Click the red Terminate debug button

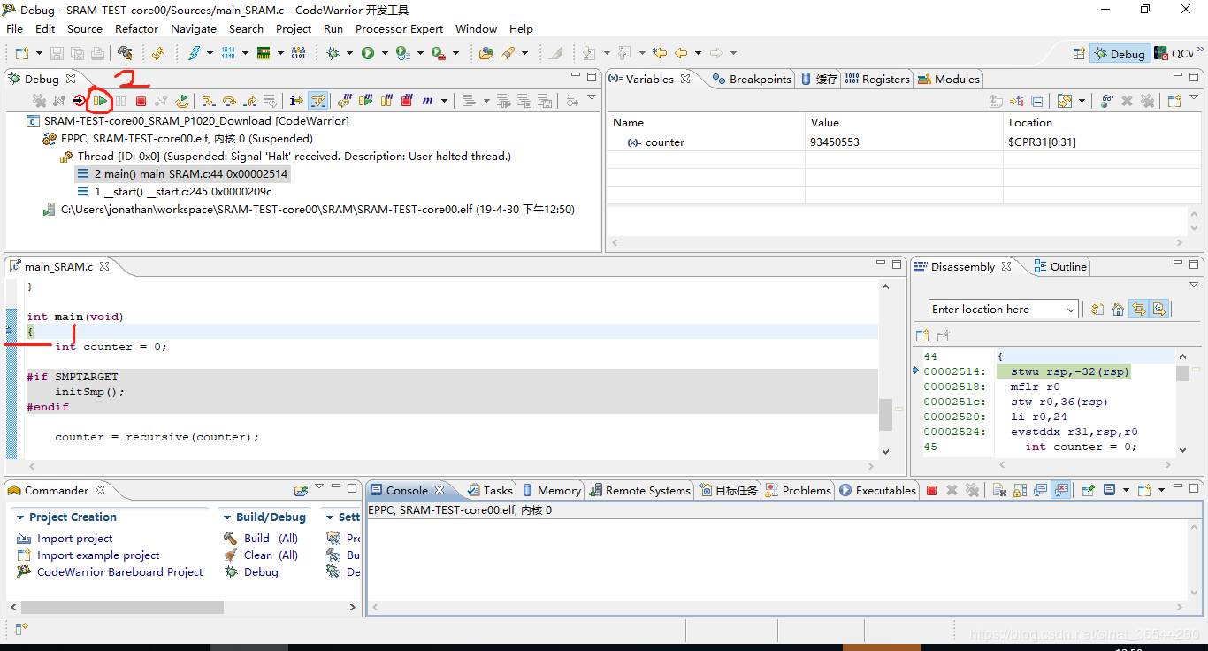tap(141, 102)
